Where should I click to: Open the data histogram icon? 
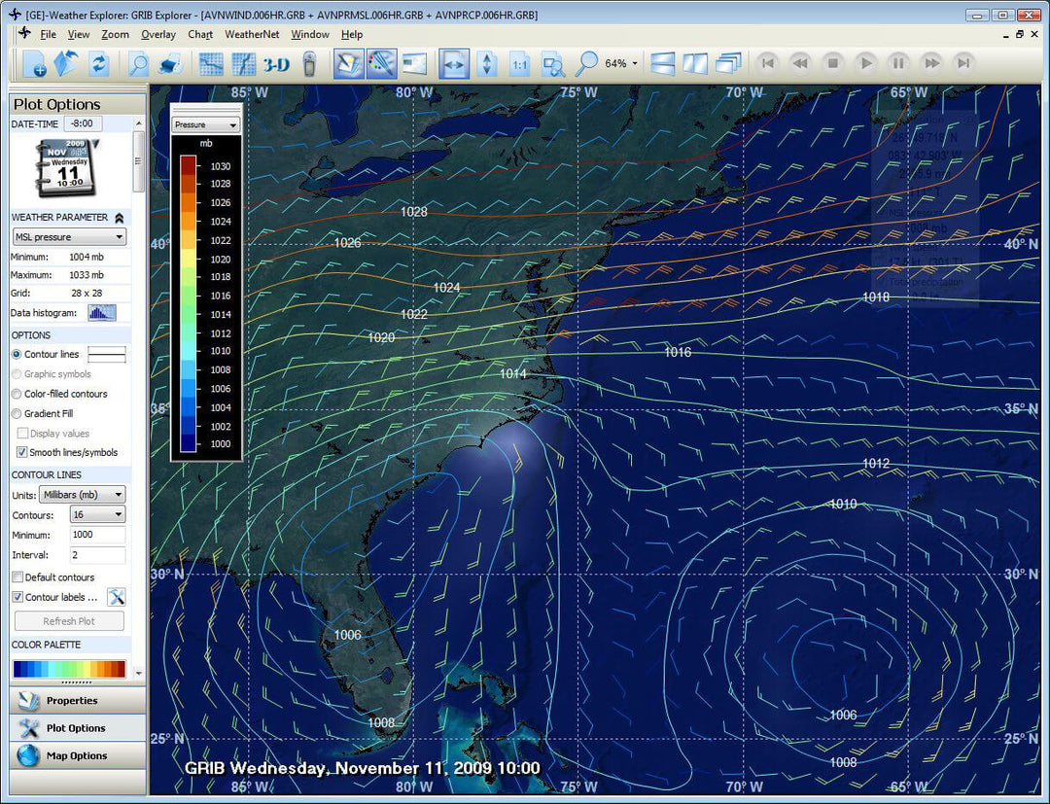point(101,312)
